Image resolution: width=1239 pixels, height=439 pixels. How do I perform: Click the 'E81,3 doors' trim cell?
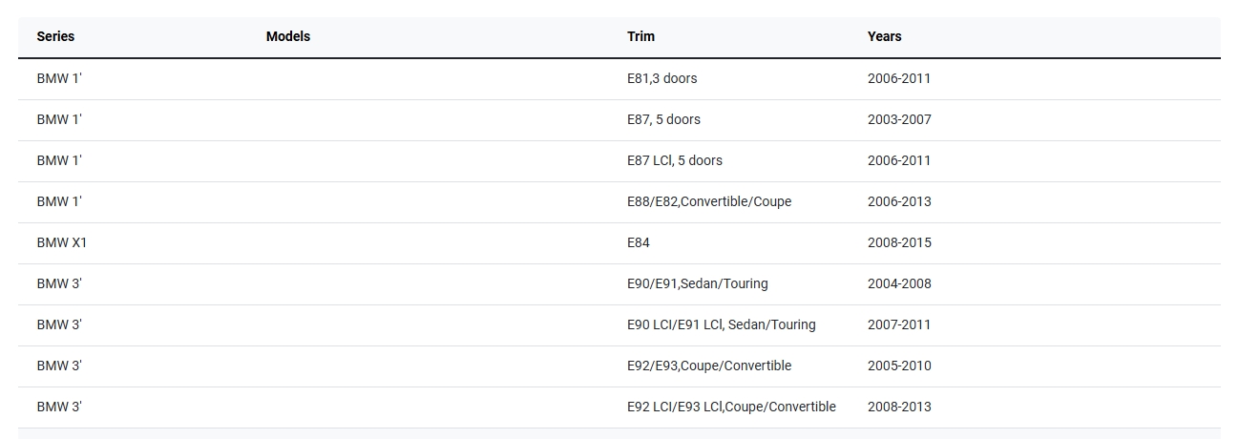coord(661,78)
